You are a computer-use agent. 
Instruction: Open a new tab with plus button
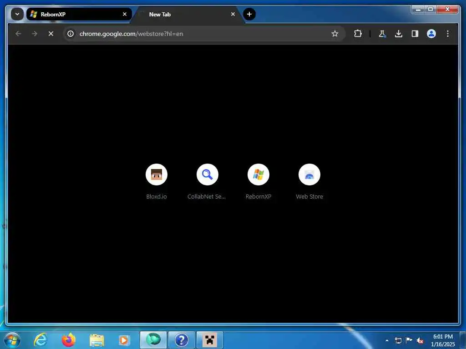click(x=249, y=14)
